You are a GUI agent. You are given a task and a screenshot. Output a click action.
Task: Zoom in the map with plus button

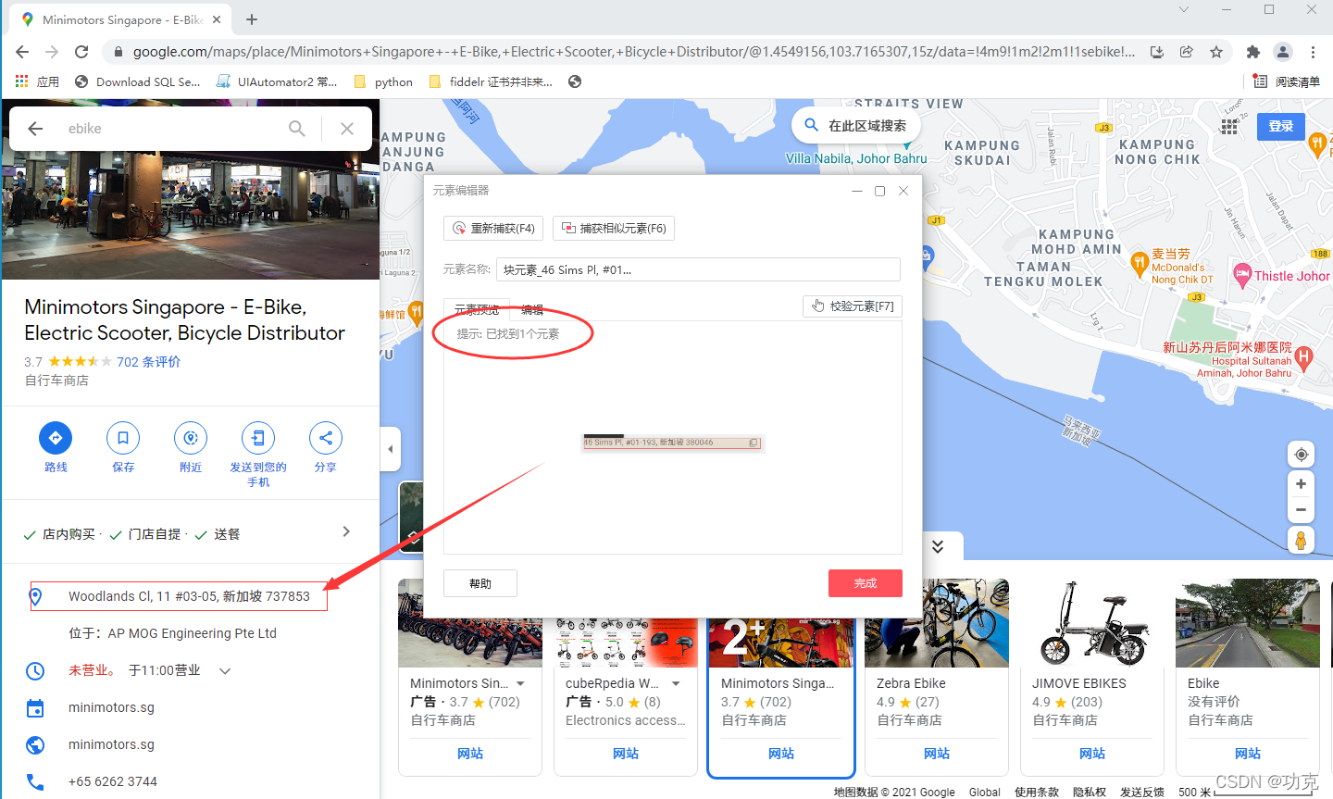tap(1302, 484)
